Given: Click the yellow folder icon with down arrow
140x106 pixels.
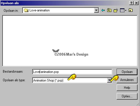Looking at the screenshot, I should pyautogui.click(x=131, y=10).
